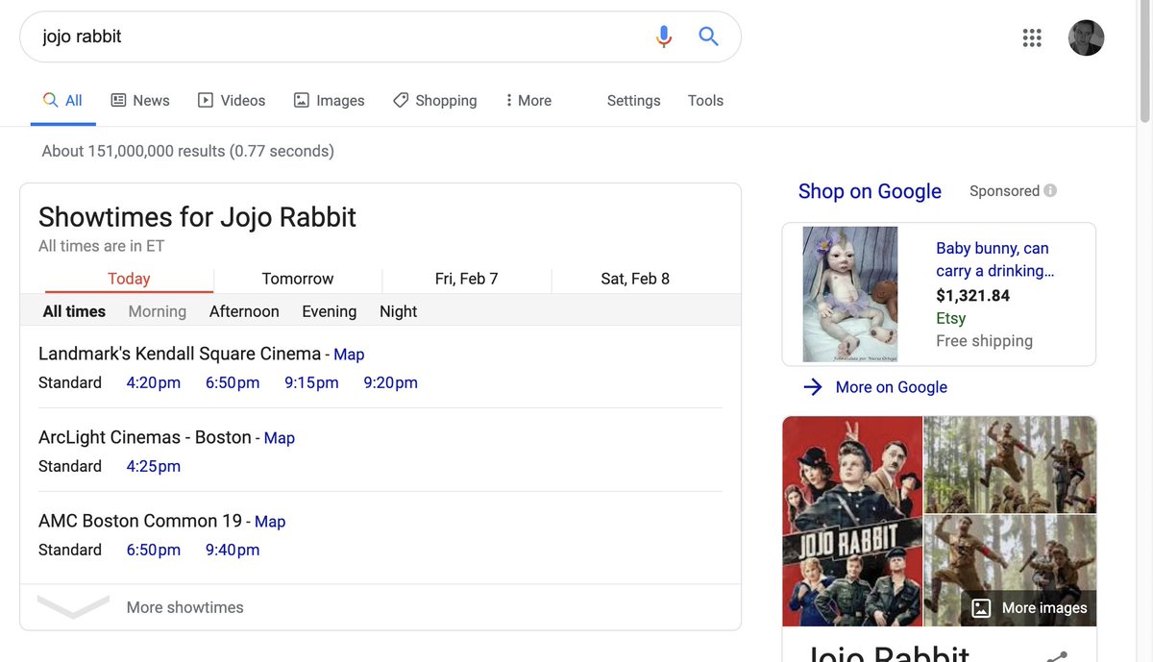The image size is (1153, 662).
Task: Click More on Google link
Action: [x=892, y=387]
